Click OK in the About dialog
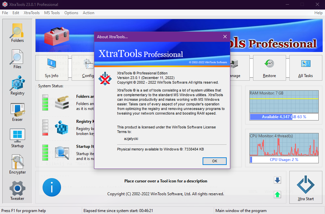The height and width of the screenshot is (214, 325). pyautogui.click(x=214, y=161)
